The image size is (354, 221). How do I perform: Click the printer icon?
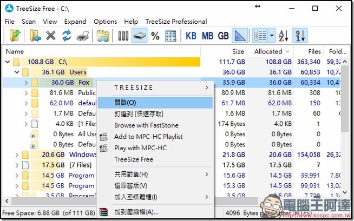83,36
